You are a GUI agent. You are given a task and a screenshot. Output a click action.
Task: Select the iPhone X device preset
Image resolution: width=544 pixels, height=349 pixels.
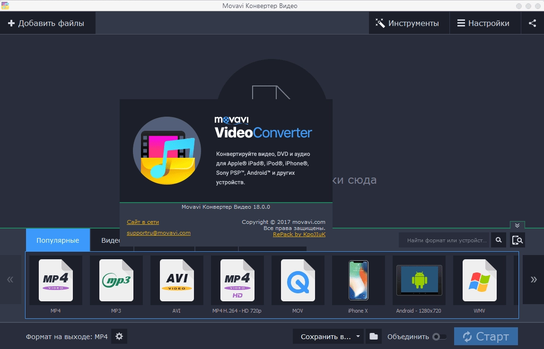point(359,280)
